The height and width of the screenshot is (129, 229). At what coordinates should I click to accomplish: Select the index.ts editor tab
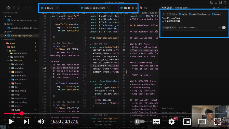49,8
